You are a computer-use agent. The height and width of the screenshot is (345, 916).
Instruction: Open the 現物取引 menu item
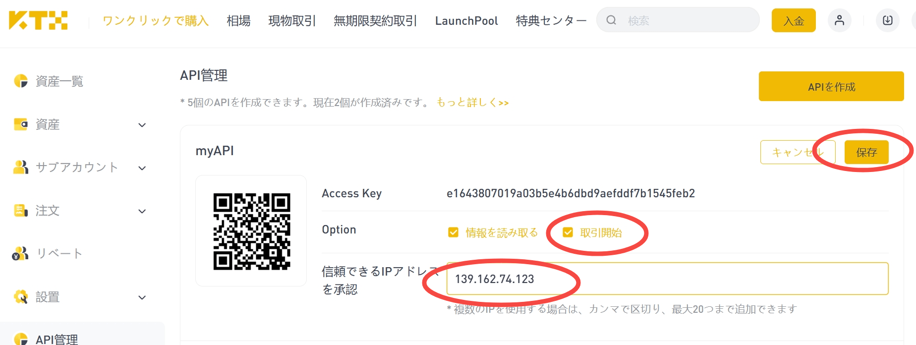292,21
